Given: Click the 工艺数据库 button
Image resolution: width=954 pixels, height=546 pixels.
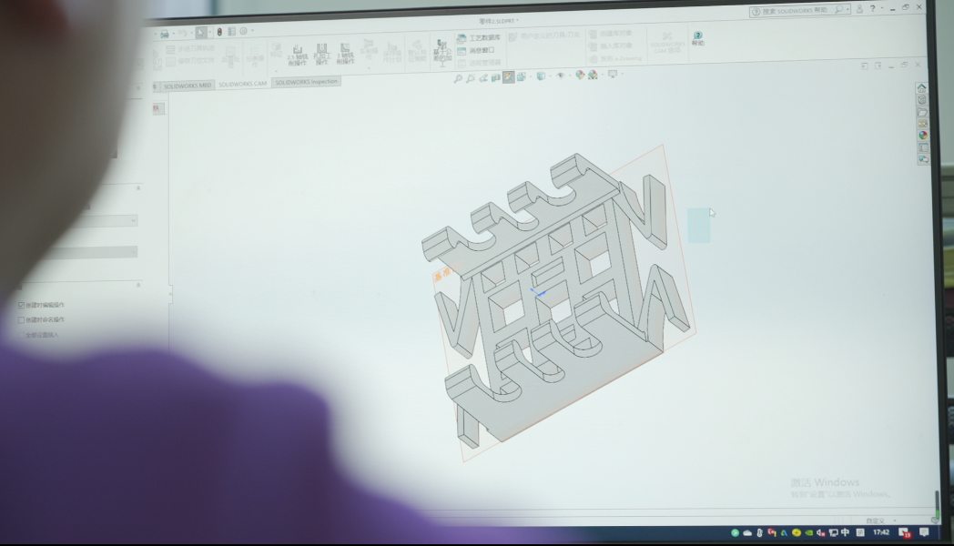Looking at the screenshot, I should [x=478, y=38].
